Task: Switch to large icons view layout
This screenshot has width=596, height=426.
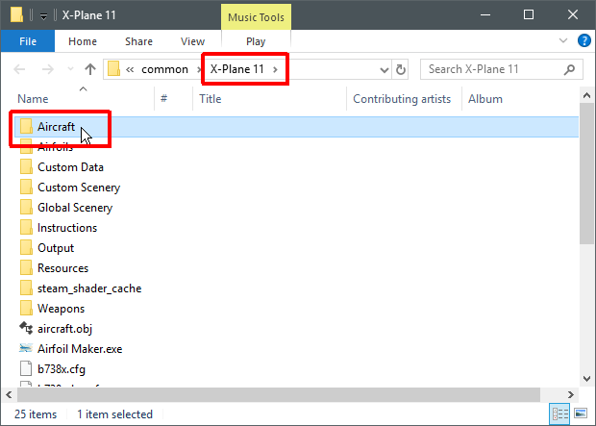Action: click(x=581, y=413)
